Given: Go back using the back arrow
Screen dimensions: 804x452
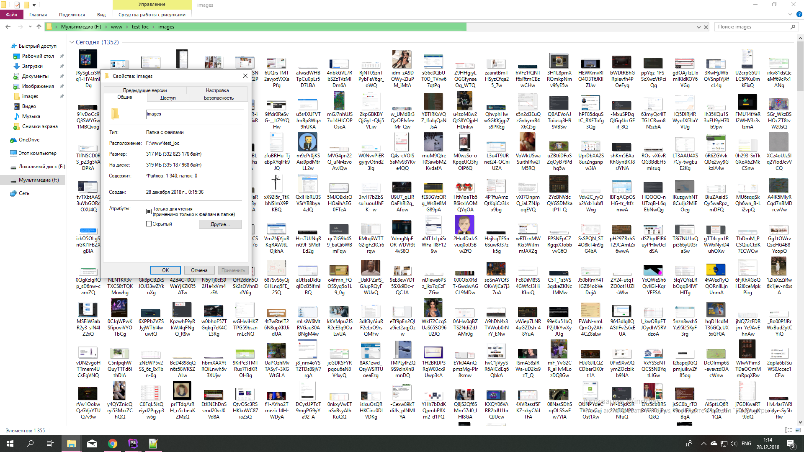Looking at the screenshot, I should point(8,27).
